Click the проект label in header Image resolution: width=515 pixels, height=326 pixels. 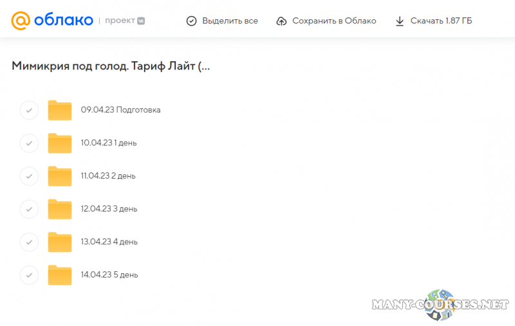[119, 21]
